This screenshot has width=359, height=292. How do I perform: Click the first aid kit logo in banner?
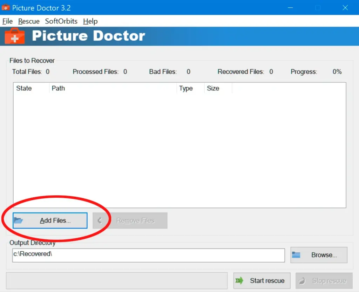point(15,36)
